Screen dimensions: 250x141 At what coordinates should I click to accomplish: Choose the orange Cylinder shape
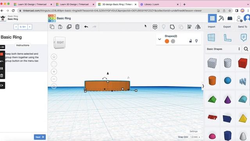(212, 80)
